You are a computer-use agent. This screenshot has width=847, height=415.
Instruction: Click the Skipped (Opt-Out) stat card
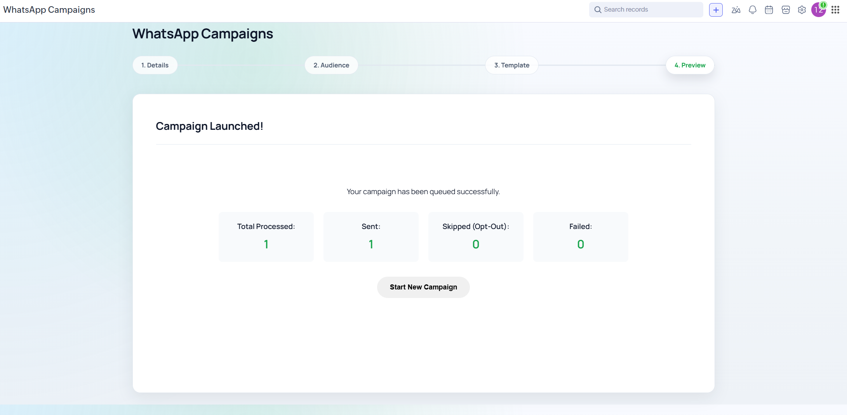(476, 236)
